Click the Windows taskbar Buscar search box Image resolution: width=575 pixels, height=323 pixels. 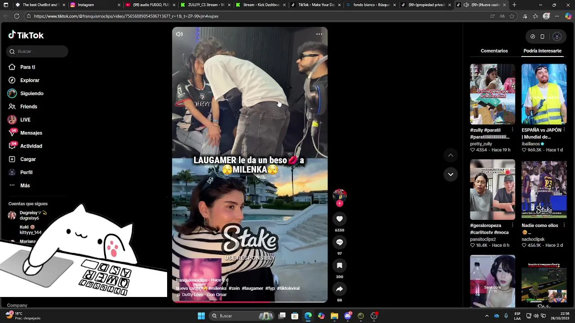click(242, 316)
